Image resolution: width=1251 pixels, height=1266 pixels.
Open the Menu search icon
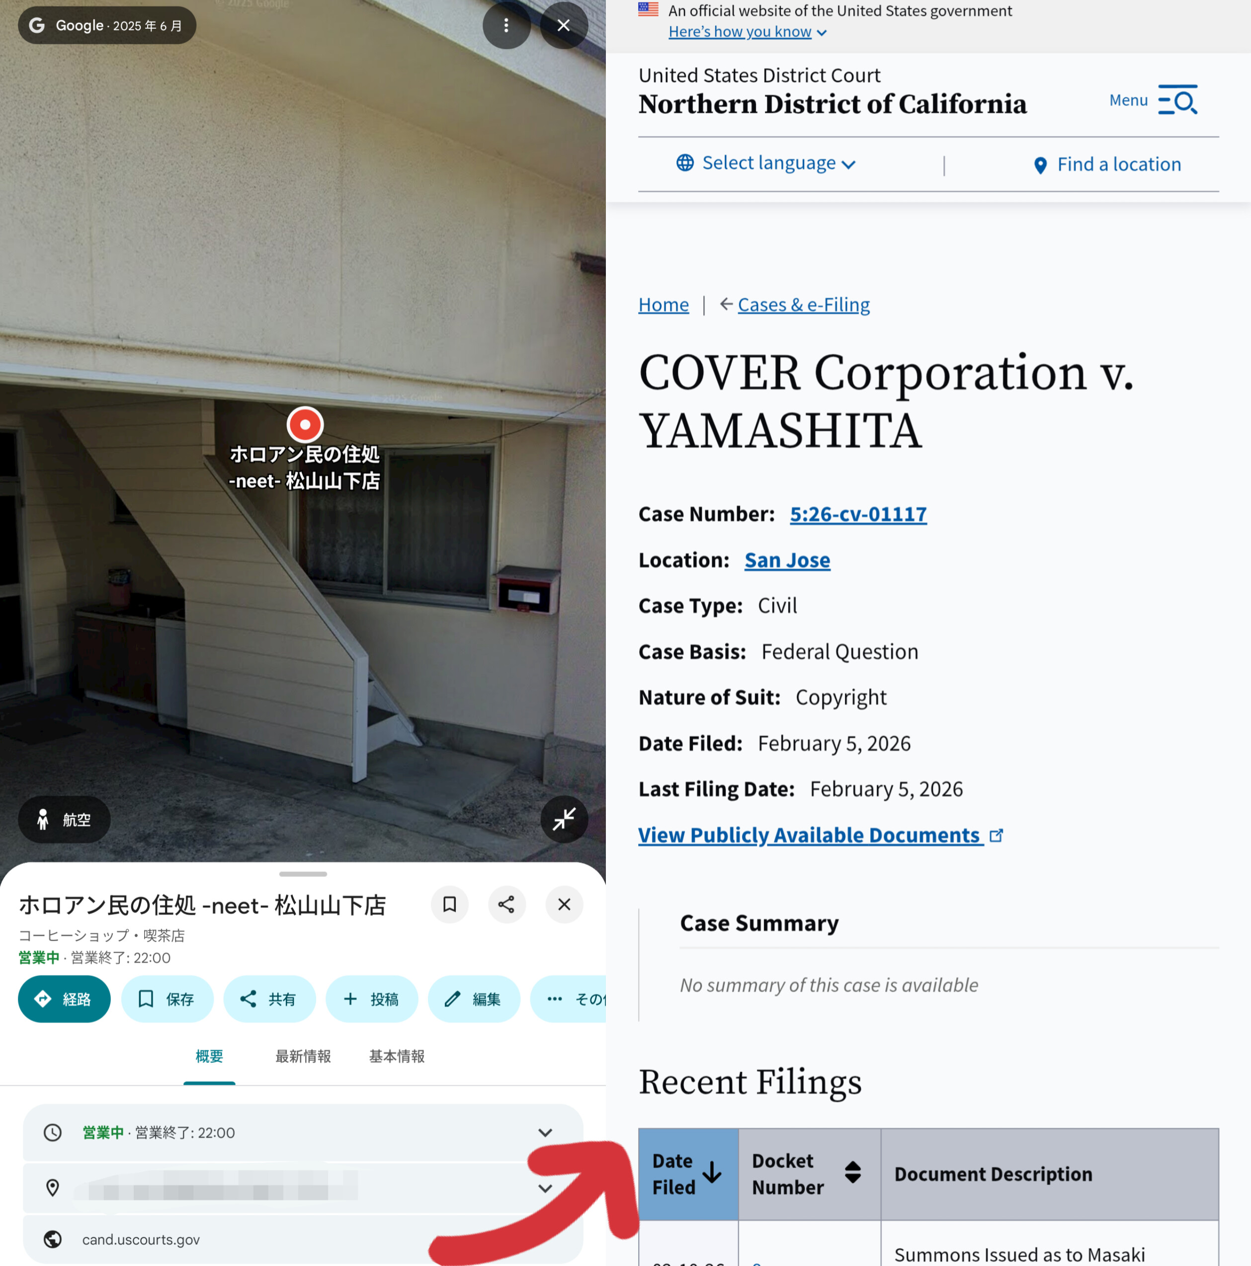click(1177, 100)
